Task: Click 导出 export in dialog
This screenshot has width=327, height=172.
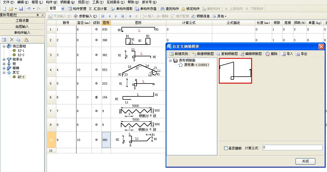Action: pos(301,54)
